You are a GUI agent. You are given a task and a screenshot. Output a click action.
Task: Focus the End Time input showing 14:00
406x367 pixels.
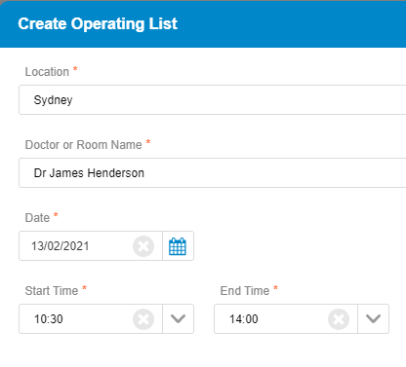point(271,319)
